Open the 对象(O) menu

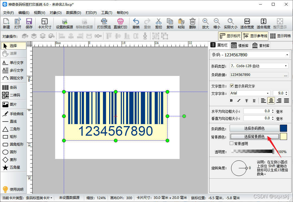pos(55,12)
